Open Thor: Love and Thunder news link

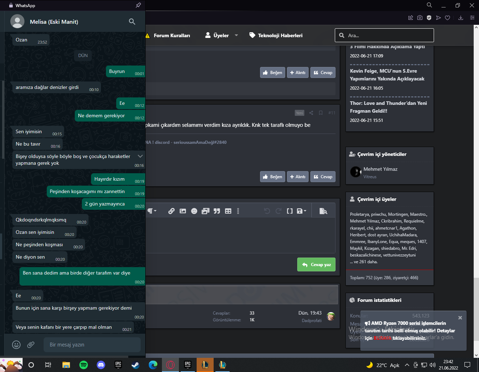388,107
